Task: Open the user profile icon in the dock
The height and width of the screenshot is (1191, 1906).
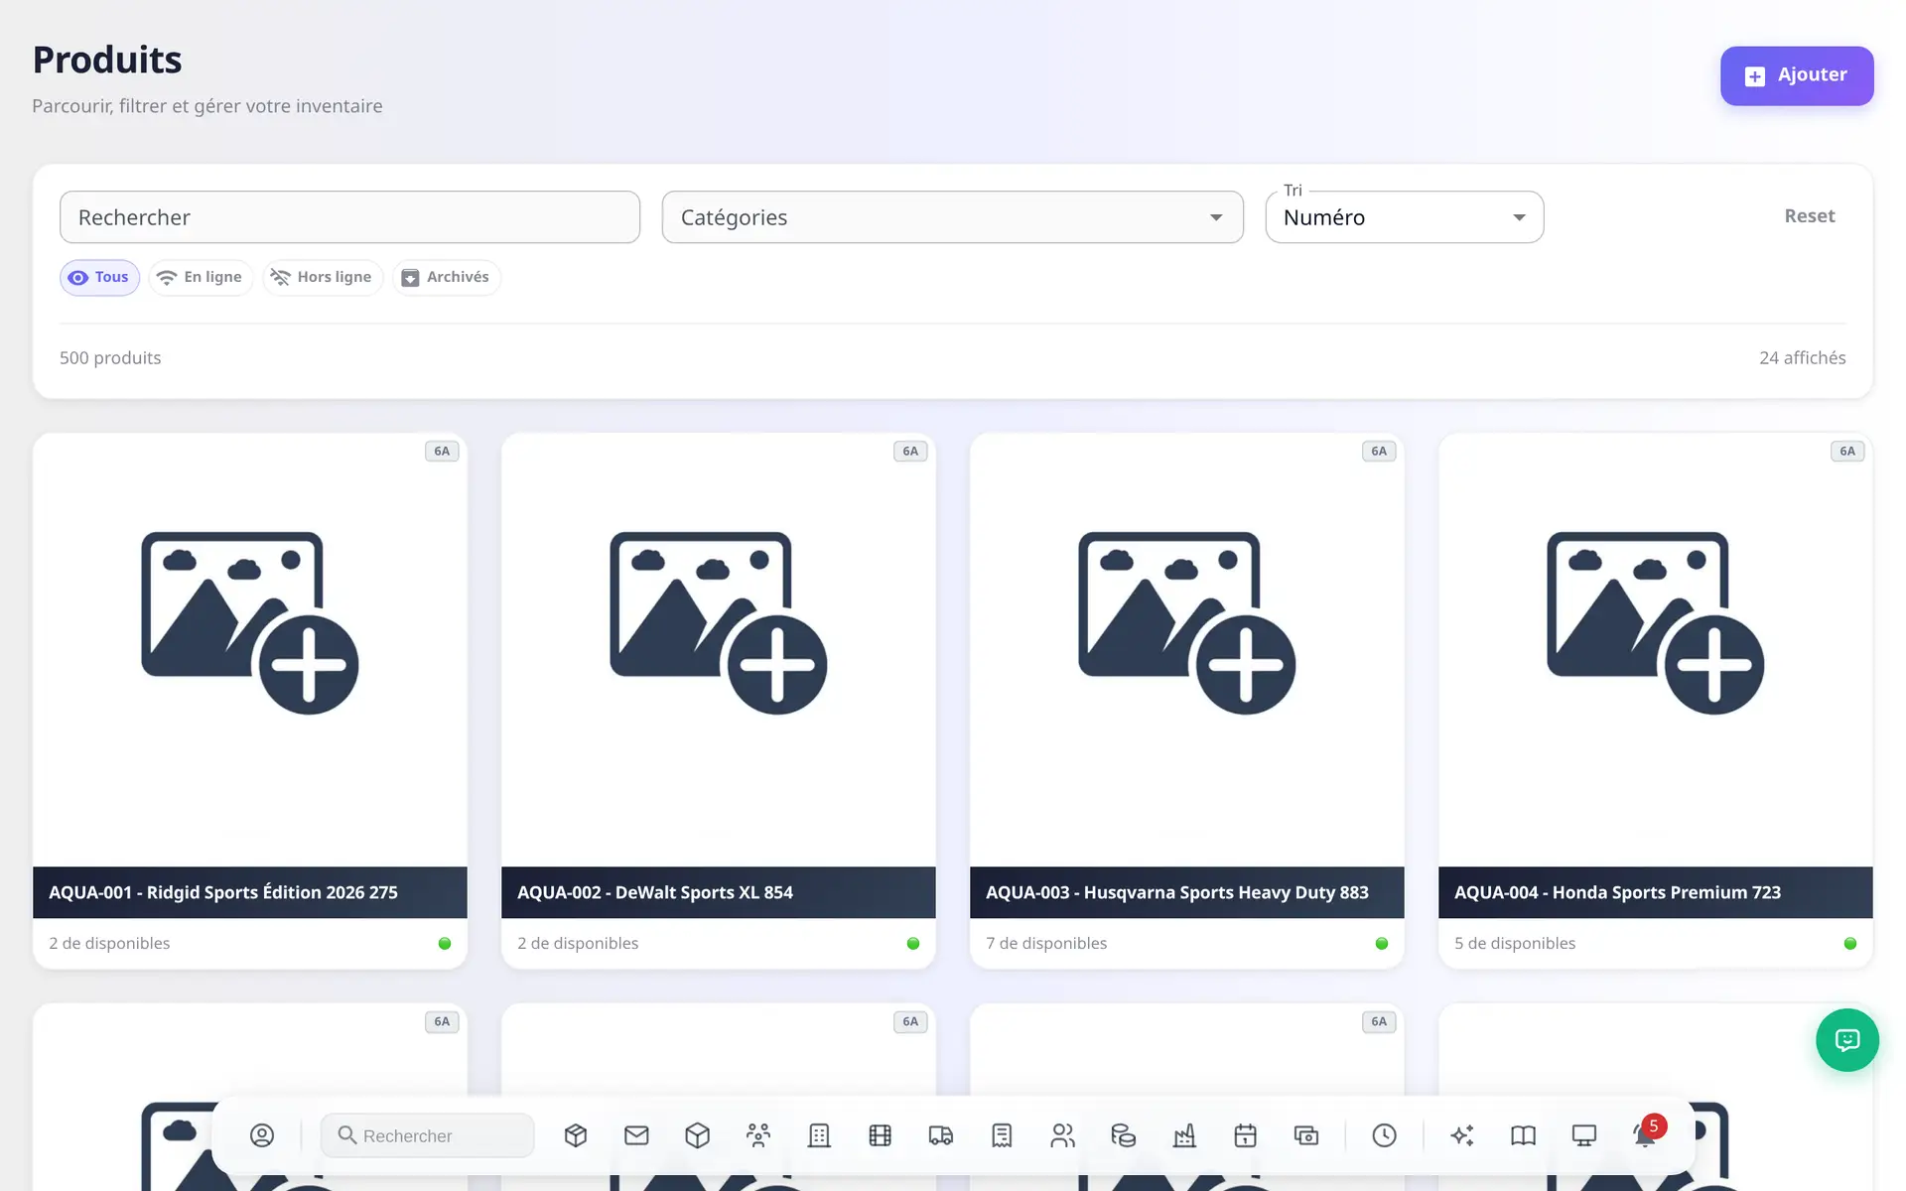Action: (x=262, y=1135)
